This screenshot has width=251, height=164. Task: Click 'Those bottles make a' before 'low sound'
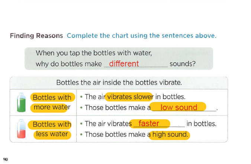tap(118, 108)
